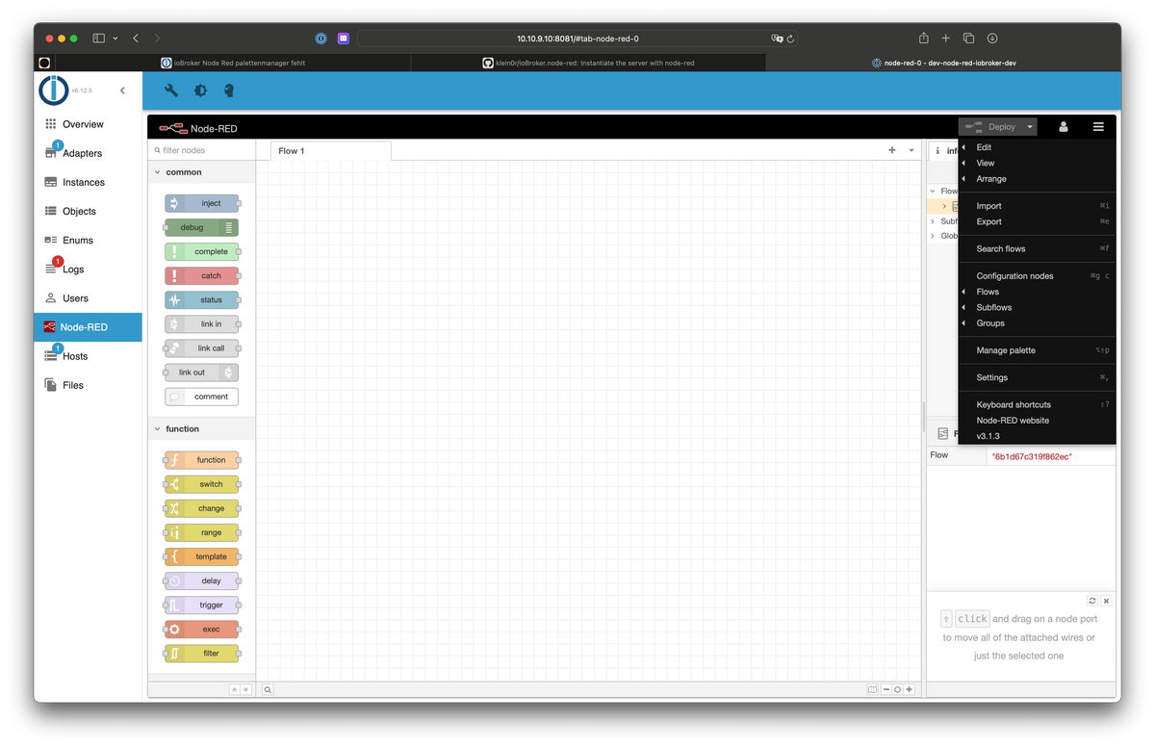Open Configuration nodes menu entry

[x=1038, y=275]
